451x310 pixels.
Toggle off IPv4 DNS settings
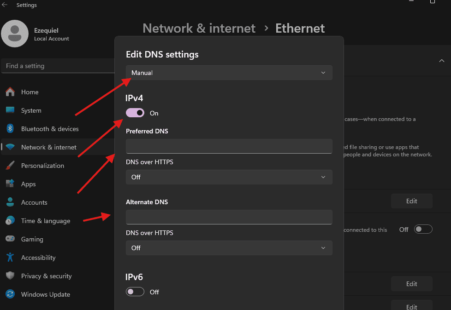[135, 113]
